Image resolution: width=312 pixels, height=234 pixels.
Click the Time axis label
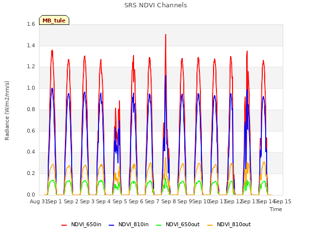coord(276,209)
